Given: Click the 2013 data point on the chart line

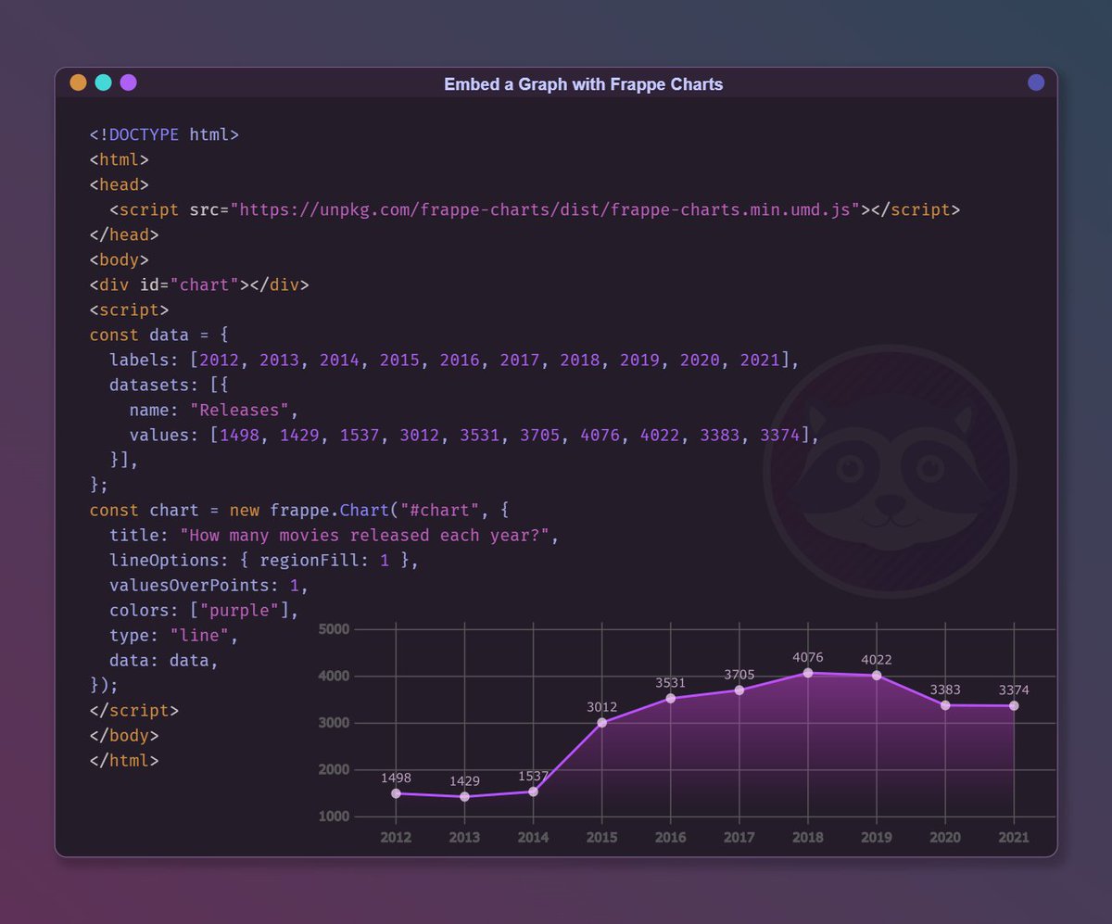Looking at the screenshot, I should tap(464, 797).
